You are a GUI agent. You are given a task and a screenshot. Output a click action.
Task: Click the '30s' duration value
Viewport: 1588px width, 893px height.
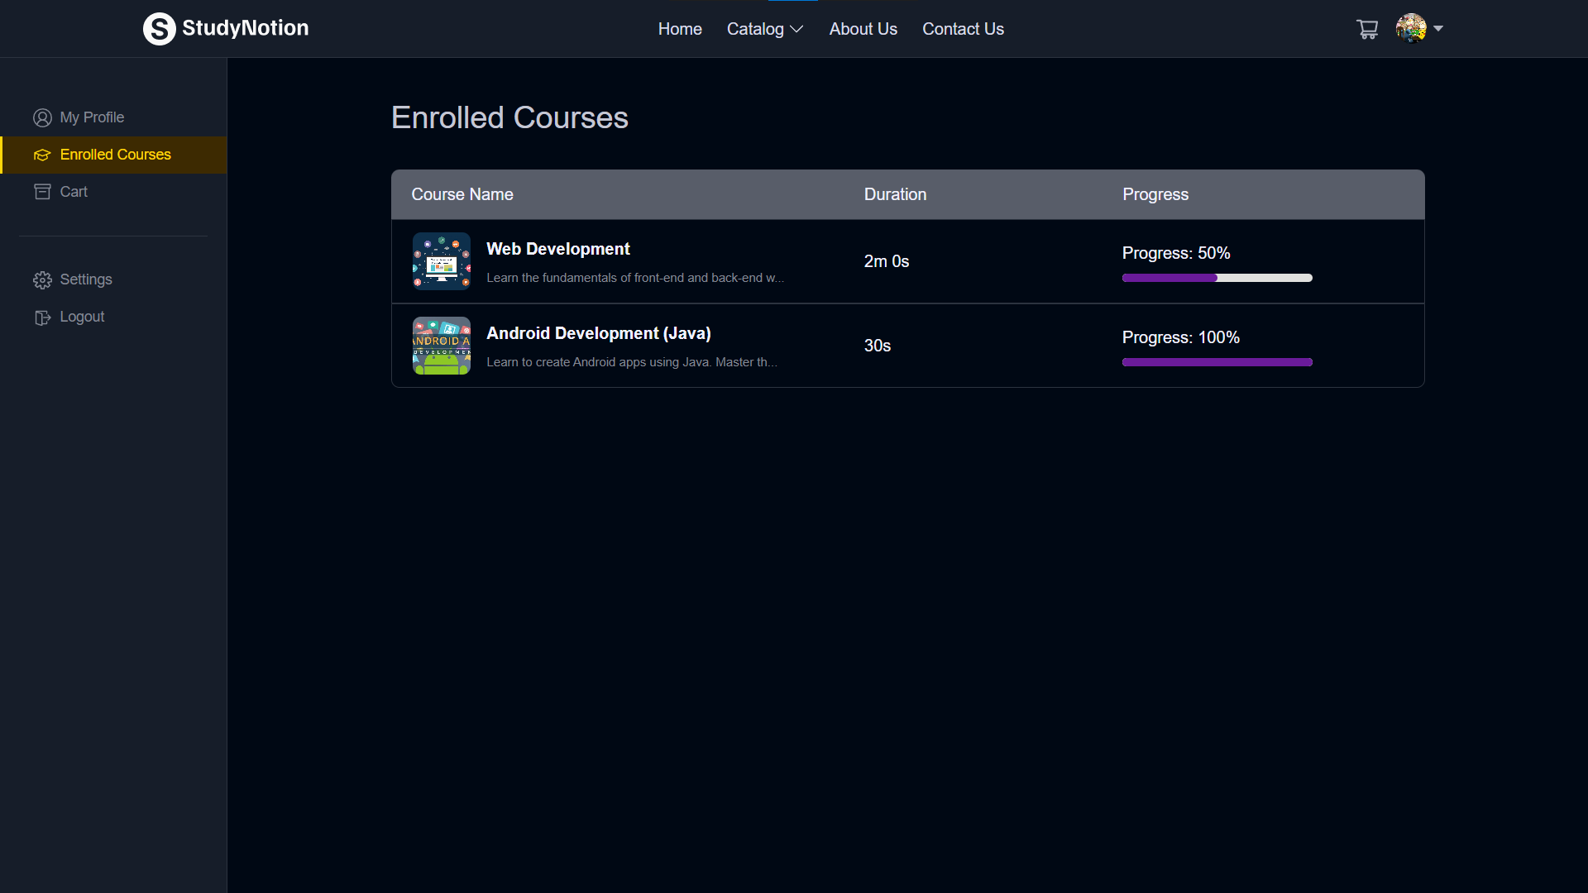[878, 346]
